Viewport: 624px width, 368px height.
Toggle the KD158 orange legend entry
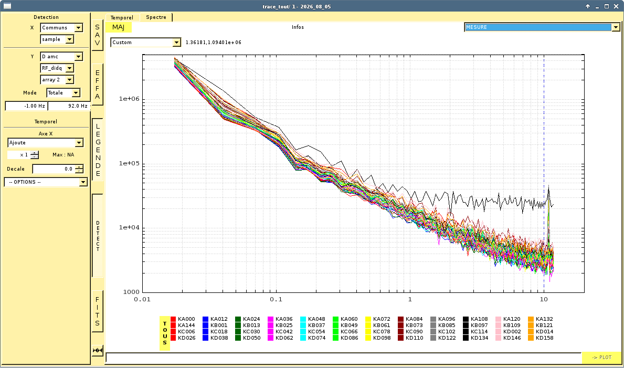(x=541, y=338)
